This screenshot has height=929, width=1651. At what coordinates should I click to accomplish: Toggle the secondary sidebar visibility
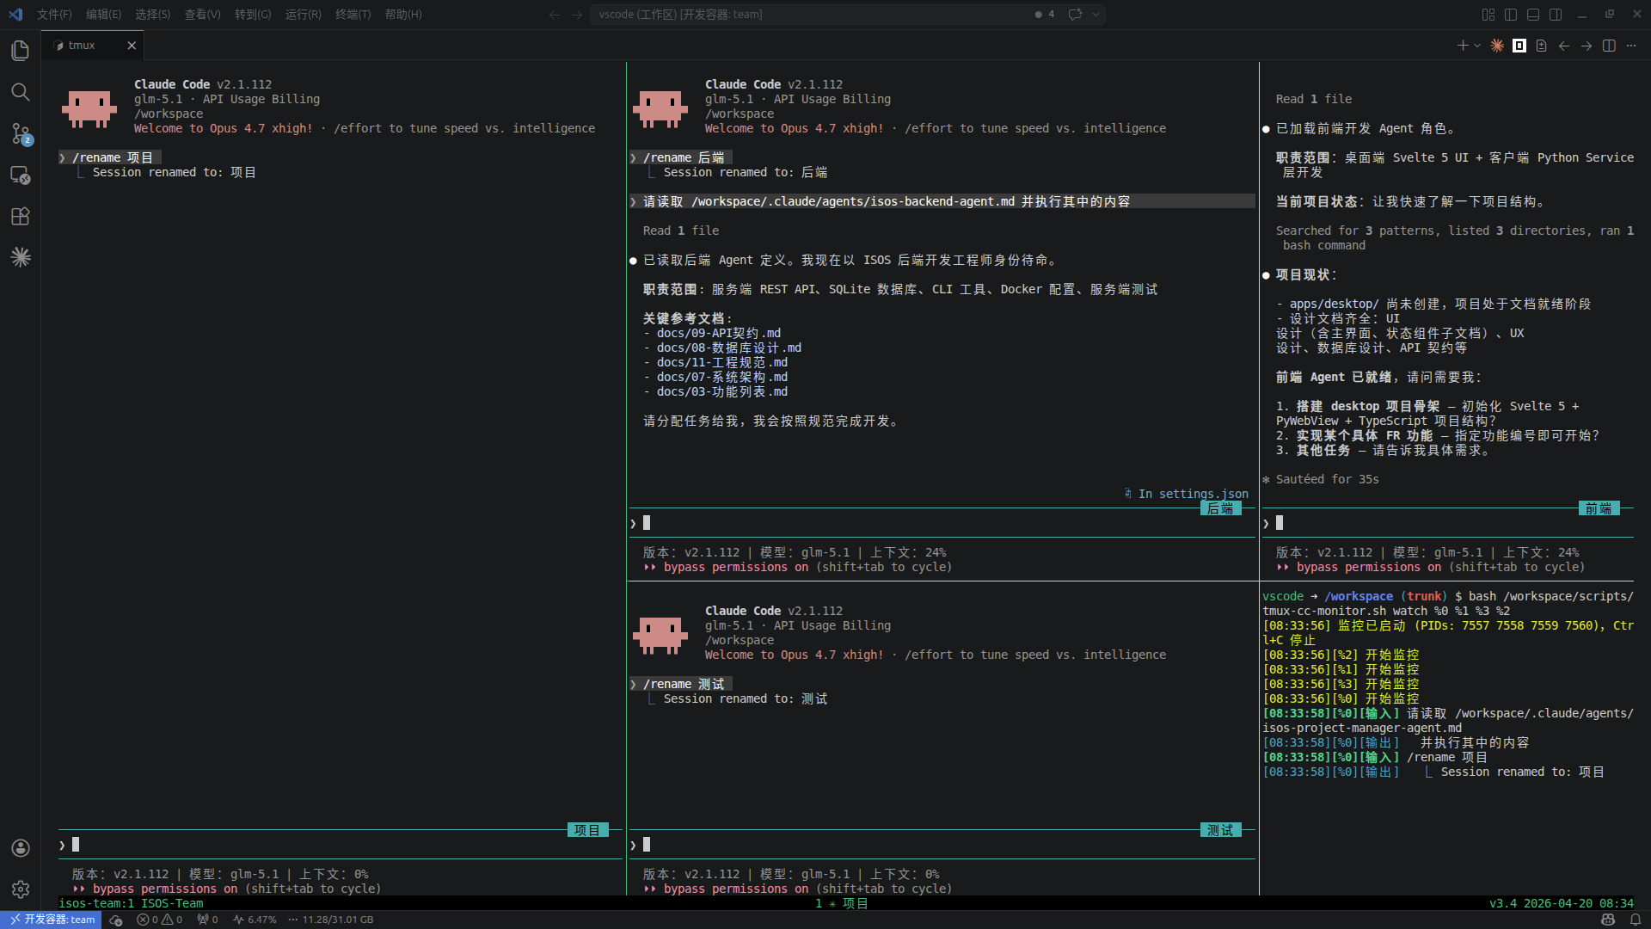click(1556, 15)
